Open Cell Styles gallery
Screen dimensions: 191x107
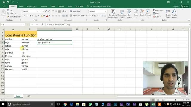(129, 14)
